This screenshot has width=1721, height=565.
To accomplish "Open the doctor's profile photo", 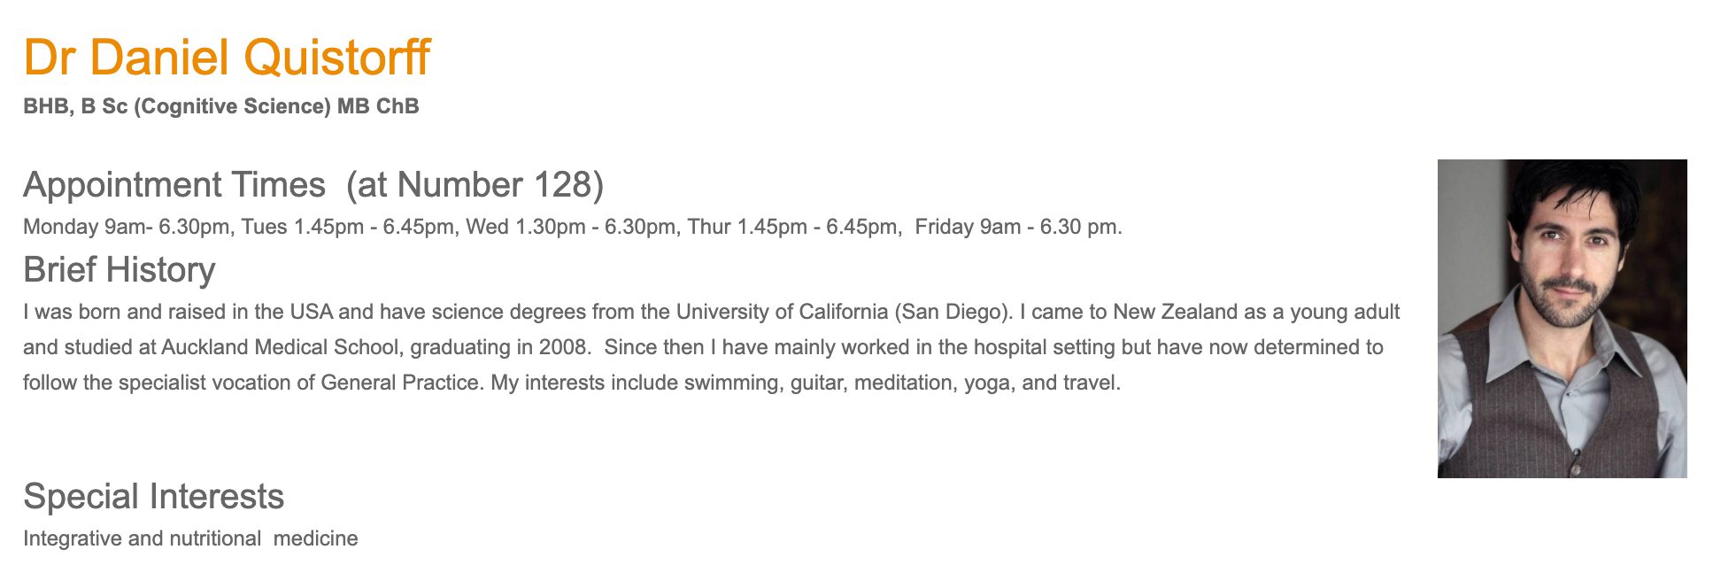I will click(x=1562, y=319).
